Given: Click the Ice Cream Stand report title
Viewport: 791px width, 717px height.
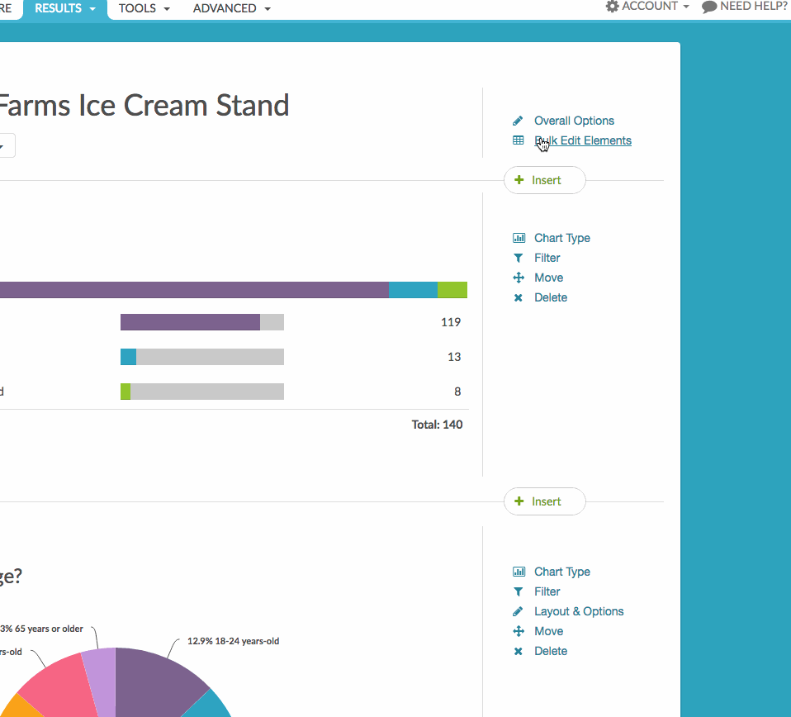Looking at the screenshot, I should coord(144,106).
